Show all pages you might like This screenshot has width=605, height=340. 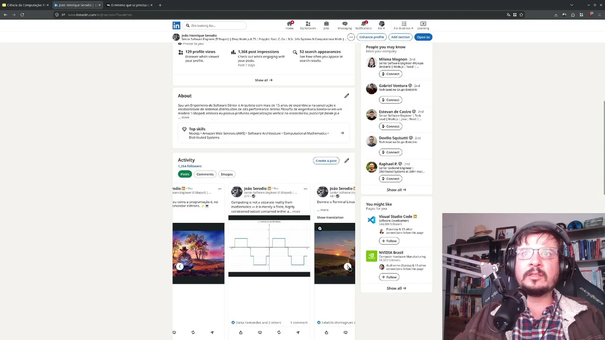tap(396, 289)
